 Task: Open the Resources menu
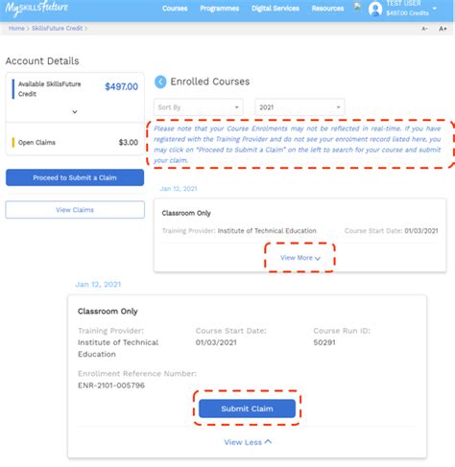(327, 9)
